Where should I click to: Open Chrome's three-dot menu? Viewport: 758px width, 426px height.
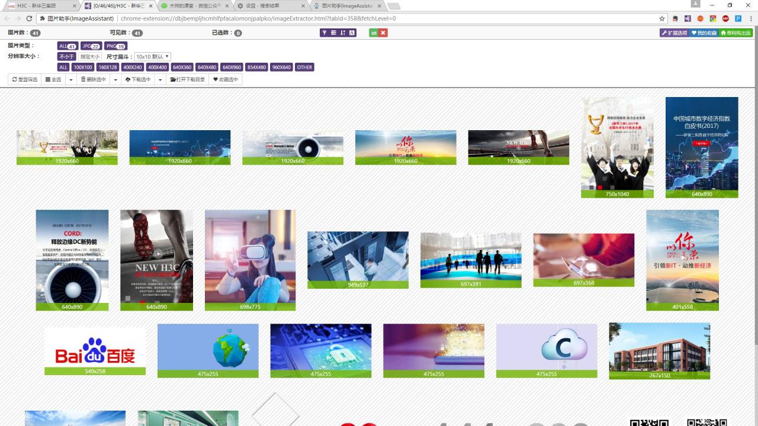coord(750,18)
